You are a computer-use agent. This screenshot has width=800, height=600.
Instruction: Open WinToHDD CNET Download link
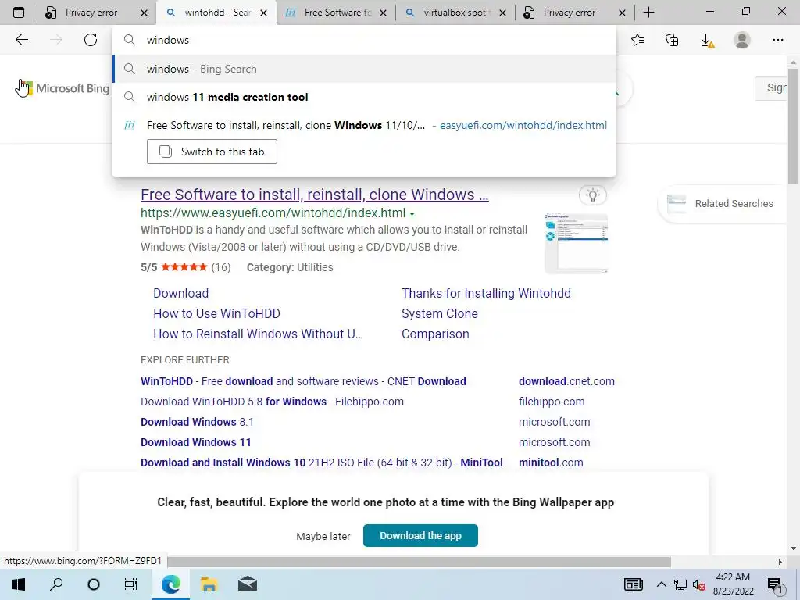click(x=303, y=381)
